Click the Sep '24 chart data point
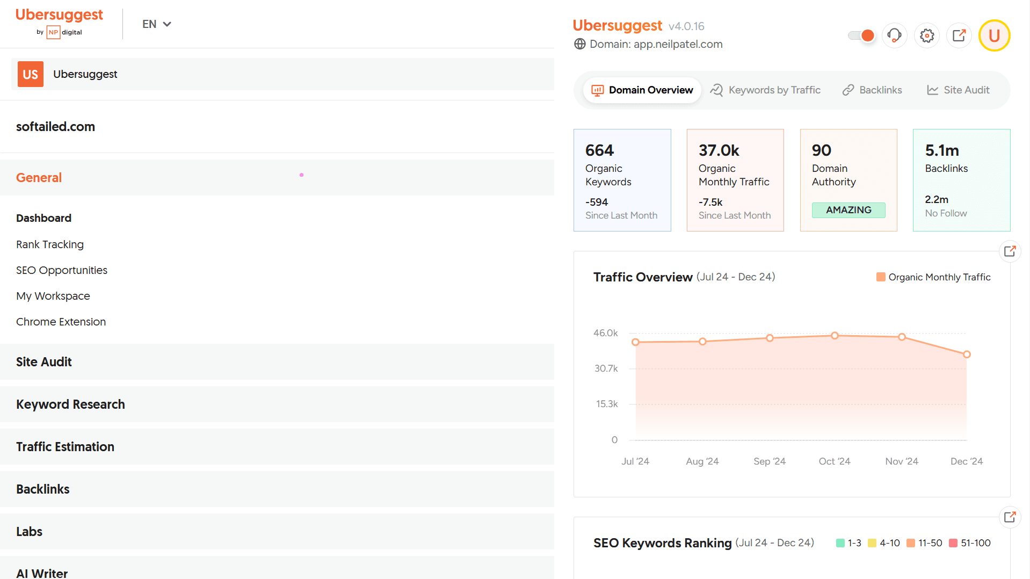This screenshot has height=579, width=1030. (770, 338)
